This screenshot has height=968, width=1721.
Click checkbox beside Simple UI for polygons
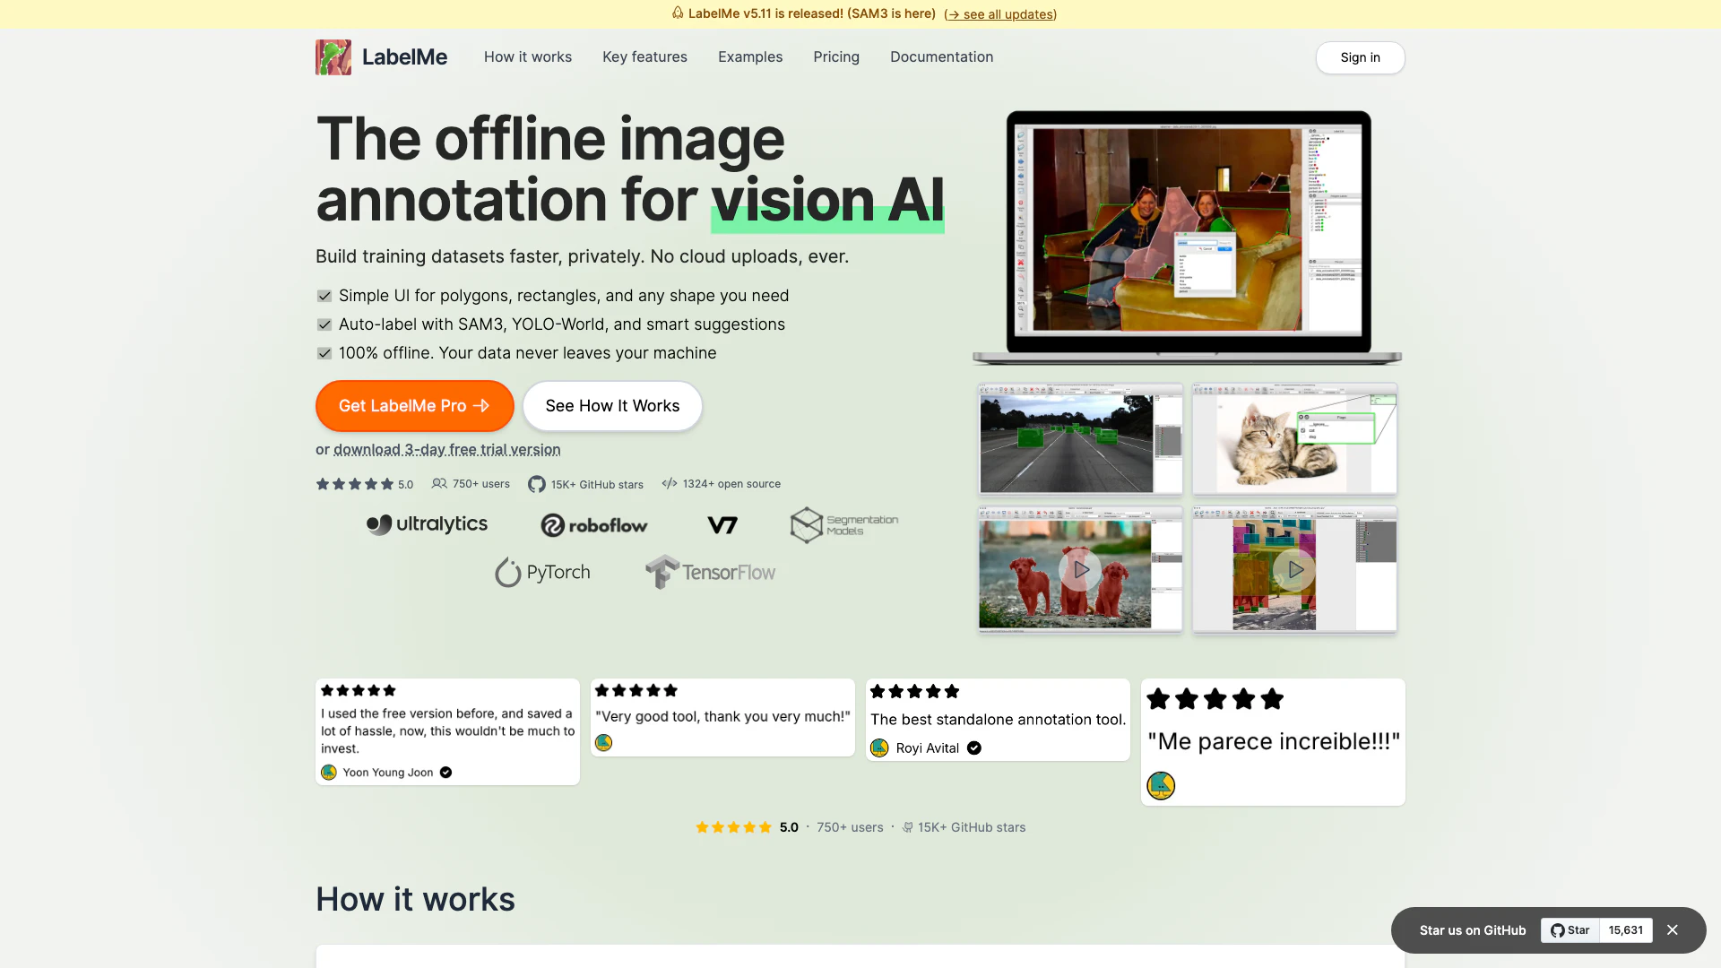click(324, 296)
